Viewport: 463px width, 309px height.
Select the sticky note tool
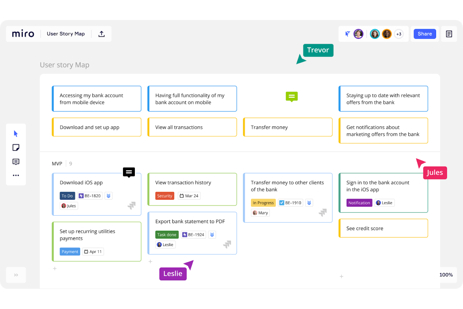click(x=16, y=147)
